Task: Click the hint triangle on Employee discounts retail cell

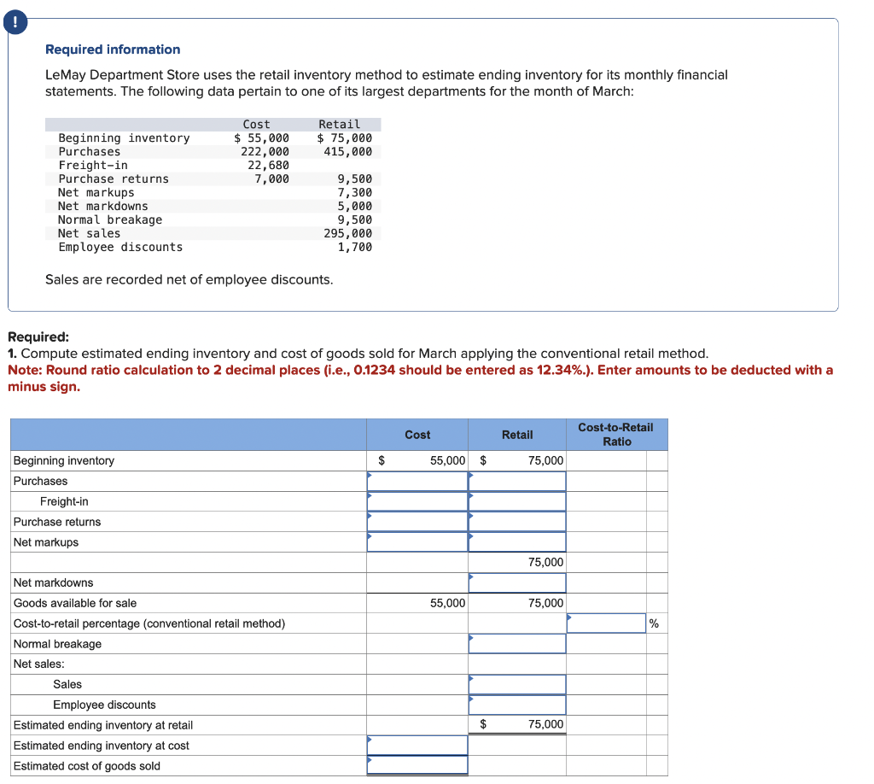Action: 471,699
